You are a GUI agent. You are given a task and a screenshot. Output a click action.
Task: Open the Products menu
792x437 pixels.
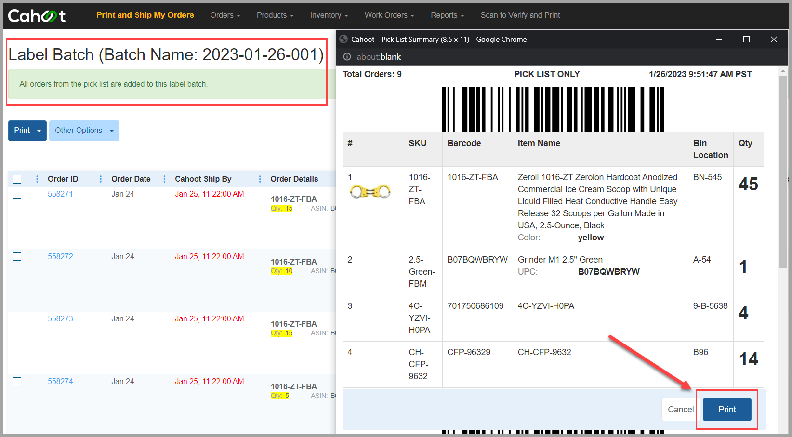[275, 15]
